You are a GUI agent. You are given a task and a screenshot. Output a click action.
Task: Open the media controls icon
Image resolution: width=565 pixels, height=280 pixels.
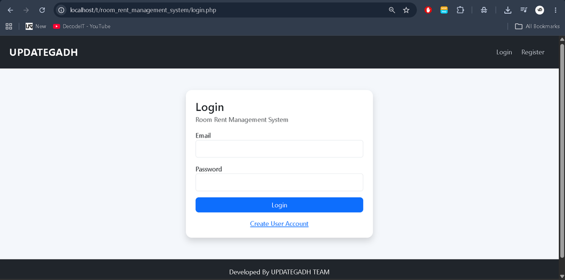(524, 10)
